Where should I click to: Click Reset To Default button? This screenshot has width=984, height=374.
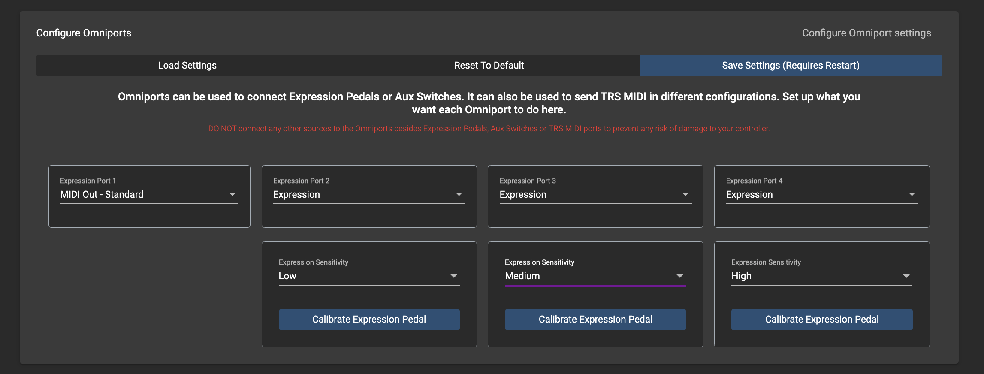(x=489, y=66)
